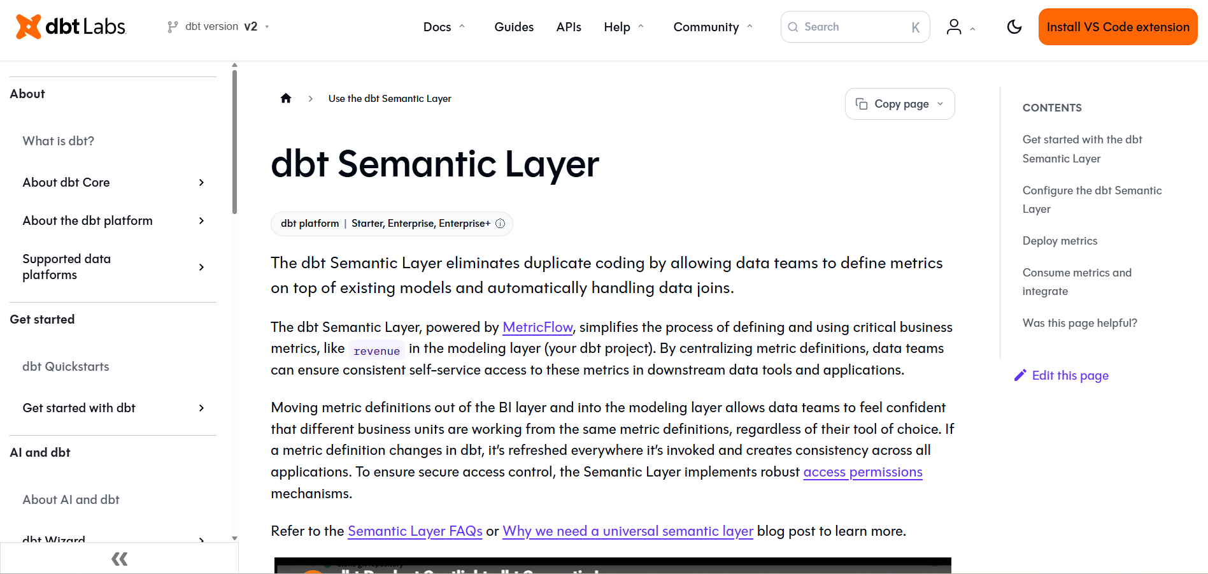The width and height of the screenshot is (1208, 574).
Task: Open the Docs menu
Action: click(x=444, y=27)
